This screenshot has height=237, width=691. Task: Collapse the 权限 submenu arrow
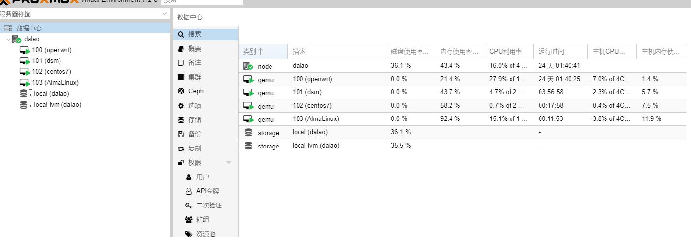[228, 163]
